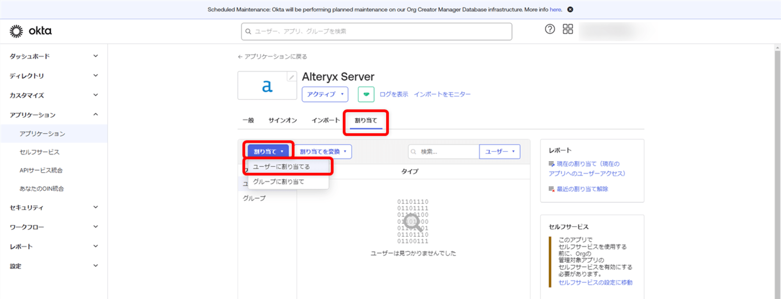Collapse アプリケーション section in sidebar
The height and width of the screenshot is (299, 781).
[54, 115]
